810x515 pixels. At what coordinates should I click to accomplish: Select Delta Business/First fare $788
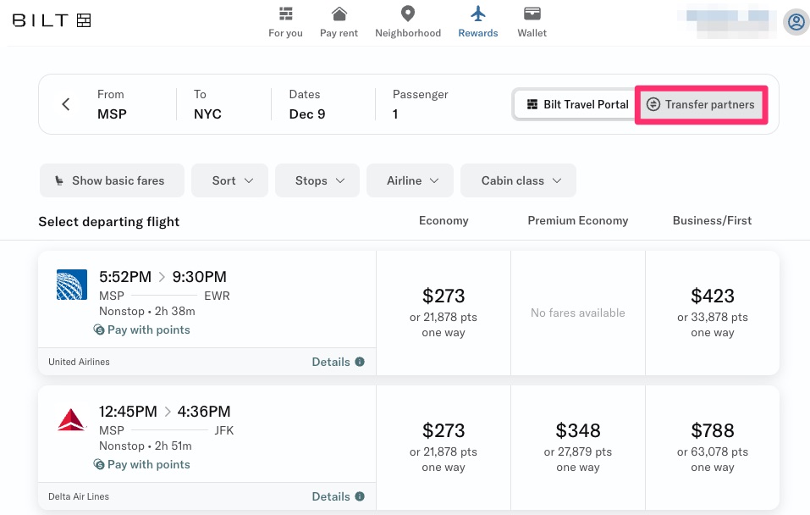click(x=712, y=447)
